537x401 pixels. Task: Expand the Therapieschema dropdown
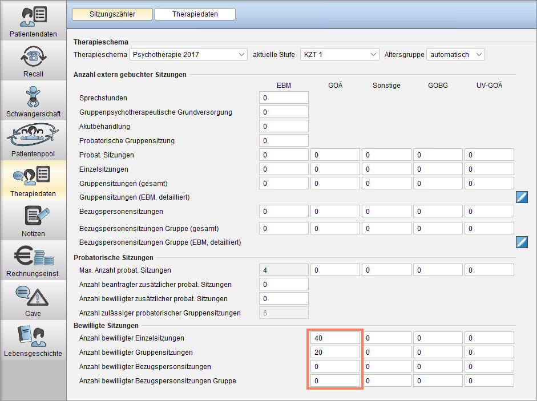188,54
